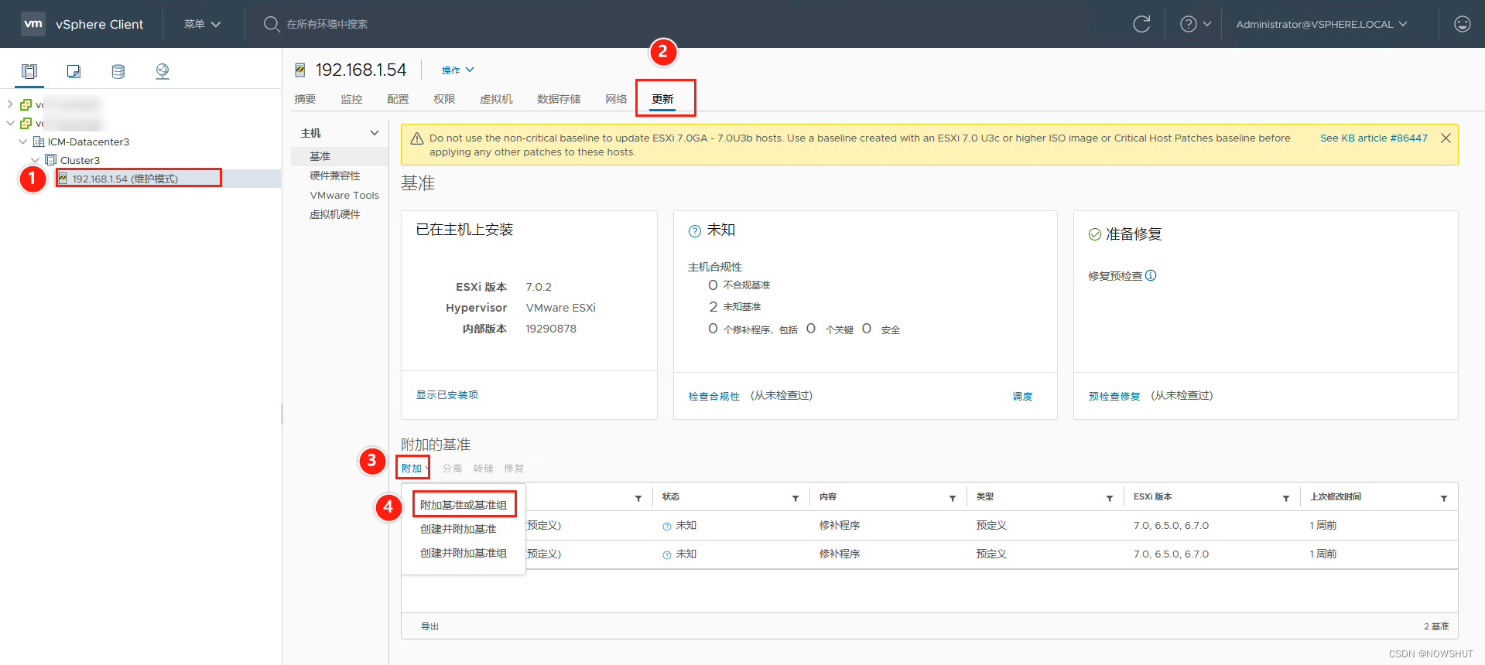Screen dimensions: 1485x665
Task: Select the 更新 tab
Action: point(662,99)
